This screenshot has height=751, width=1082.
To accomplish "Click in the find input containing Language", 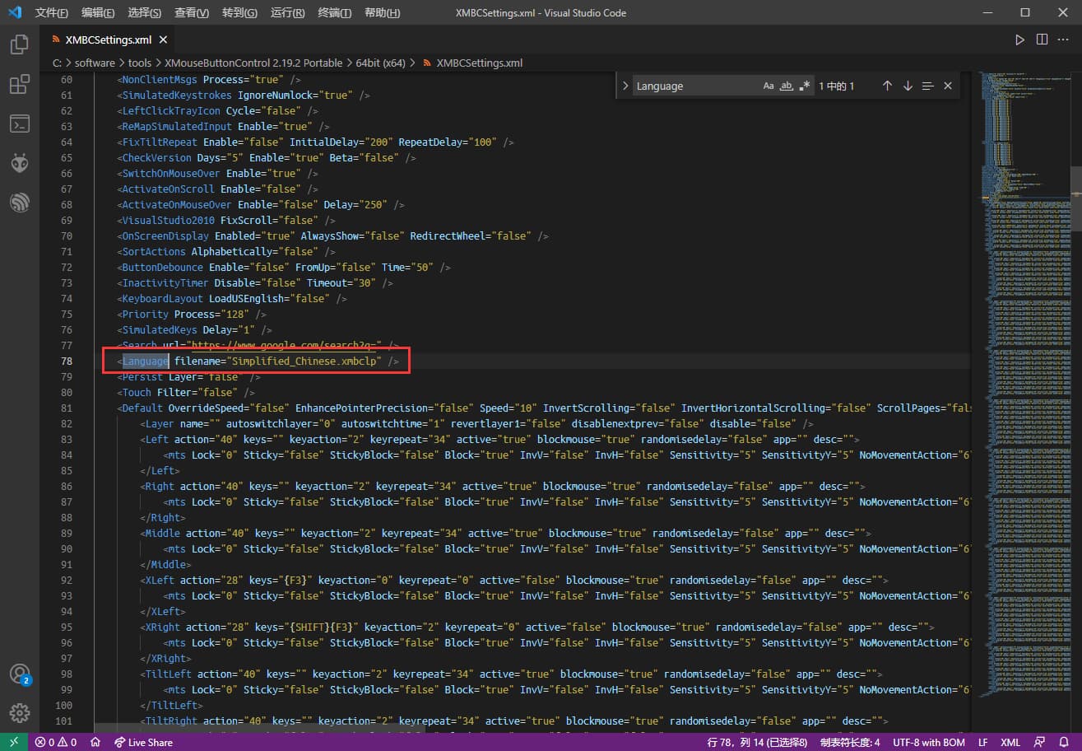I will coord(695,86).
